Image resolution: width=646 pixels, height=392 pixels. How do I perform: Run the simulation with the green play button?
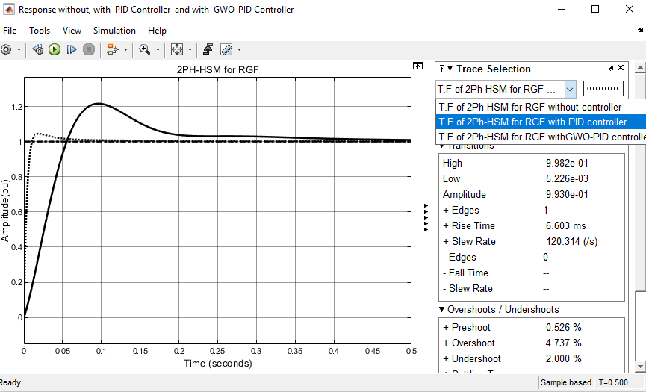(55, 50)
